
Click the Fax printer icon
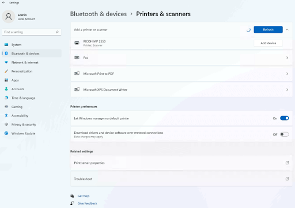[x=77, y=57]
